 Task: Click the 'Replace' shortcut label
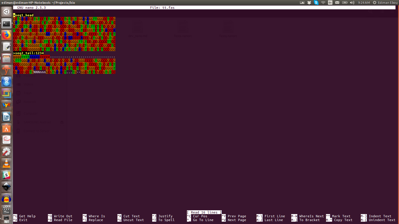click(x=96, y=220)
